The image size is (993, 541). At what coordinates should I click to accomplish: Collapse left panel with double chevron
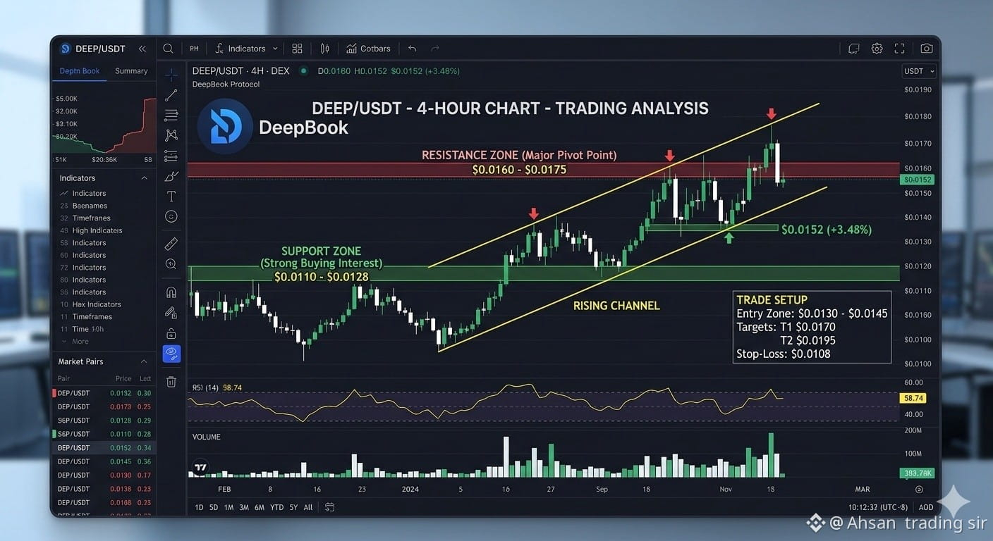point(142,49)
